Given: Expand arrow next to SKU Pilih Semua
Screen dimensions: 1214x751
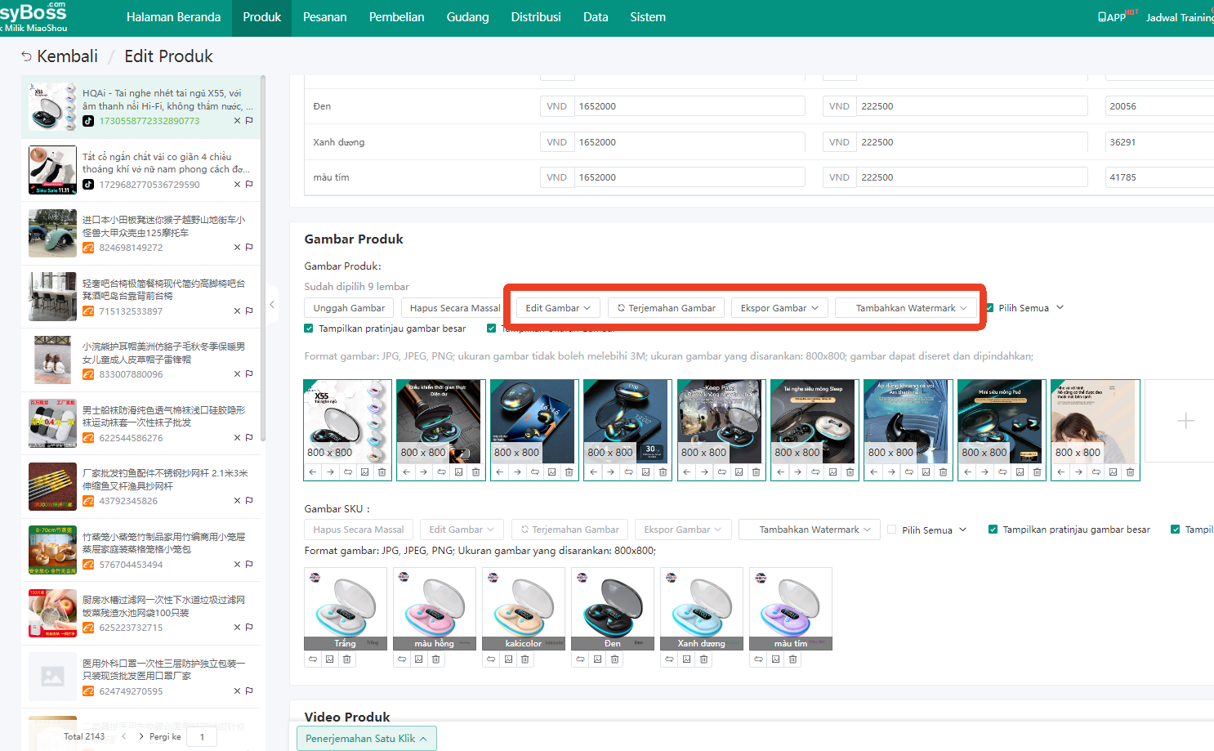Looking at the screenshot, I should click(x=963, y=530).
